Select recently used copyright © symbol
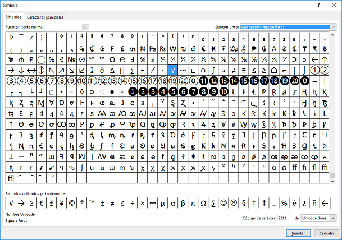Image resolution: width=342 pixels, height=240 pixels. click(x=72, y=203)
